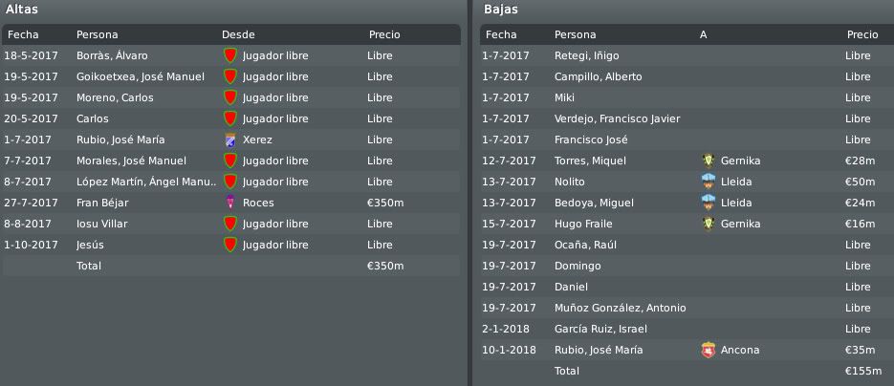894x386 pixels.
Task: Click free agent shield in Jesús row
Action: pos(230,245)
